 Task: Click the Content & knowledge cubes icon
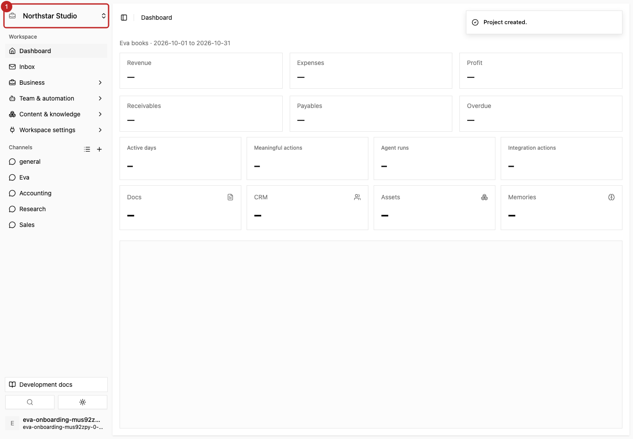tap(12, 114)
